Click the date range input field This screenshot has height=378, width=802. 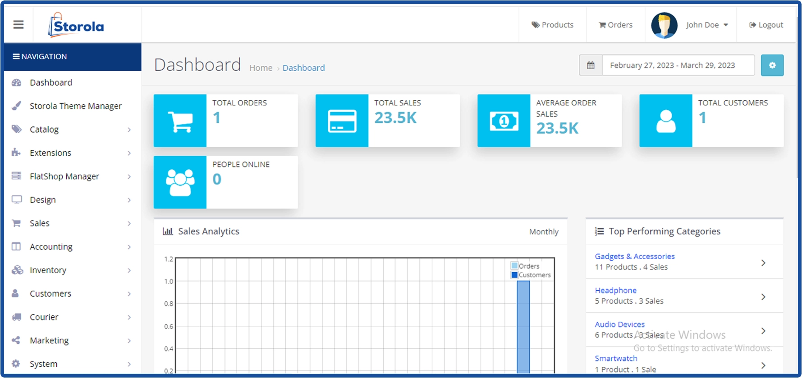pyautogui.click(x=678, y=65)
